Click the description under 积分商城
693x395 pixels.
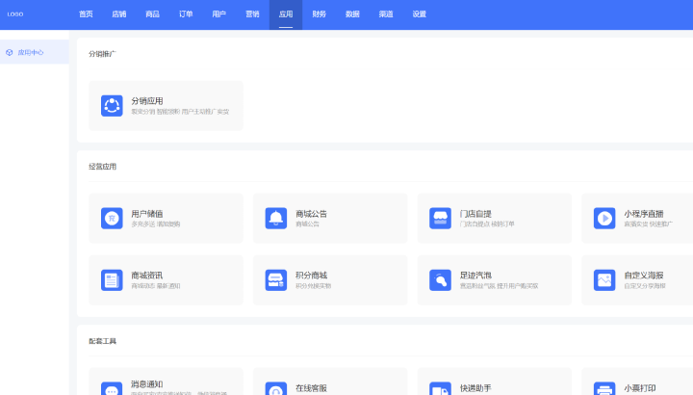click(x=314, y=286)
